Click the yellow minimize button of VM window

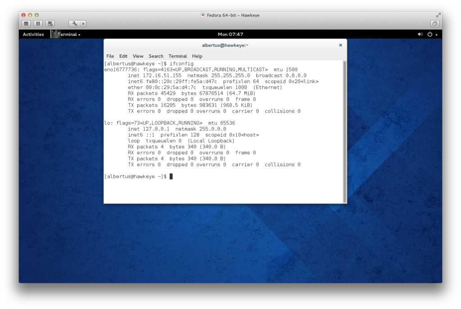tap(30, 15)
